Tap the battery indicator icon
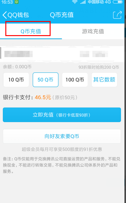Screen dimensions: 126x203 point(118,2)
